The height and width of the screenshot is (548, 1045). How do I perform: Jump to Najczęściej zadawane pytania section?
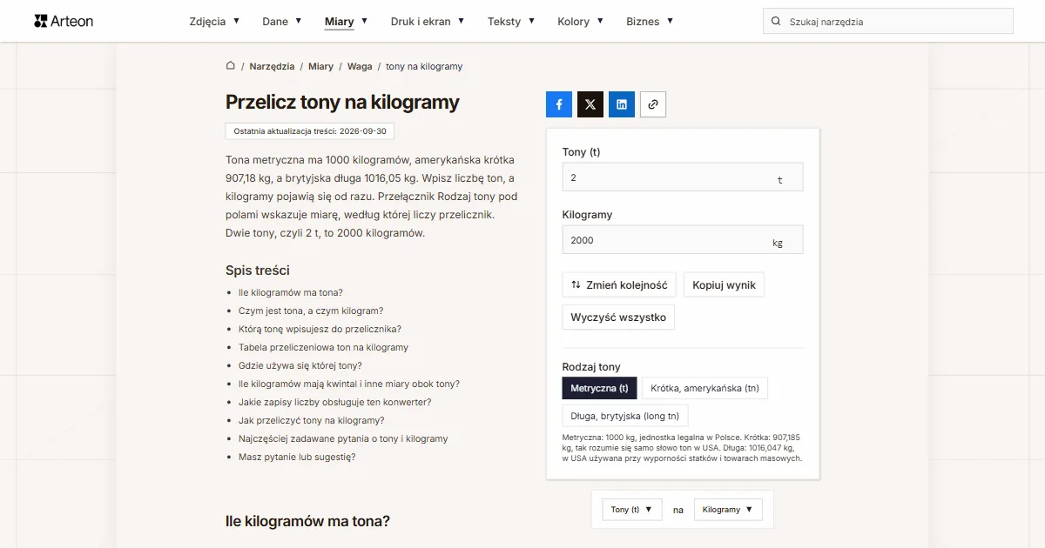343,438
